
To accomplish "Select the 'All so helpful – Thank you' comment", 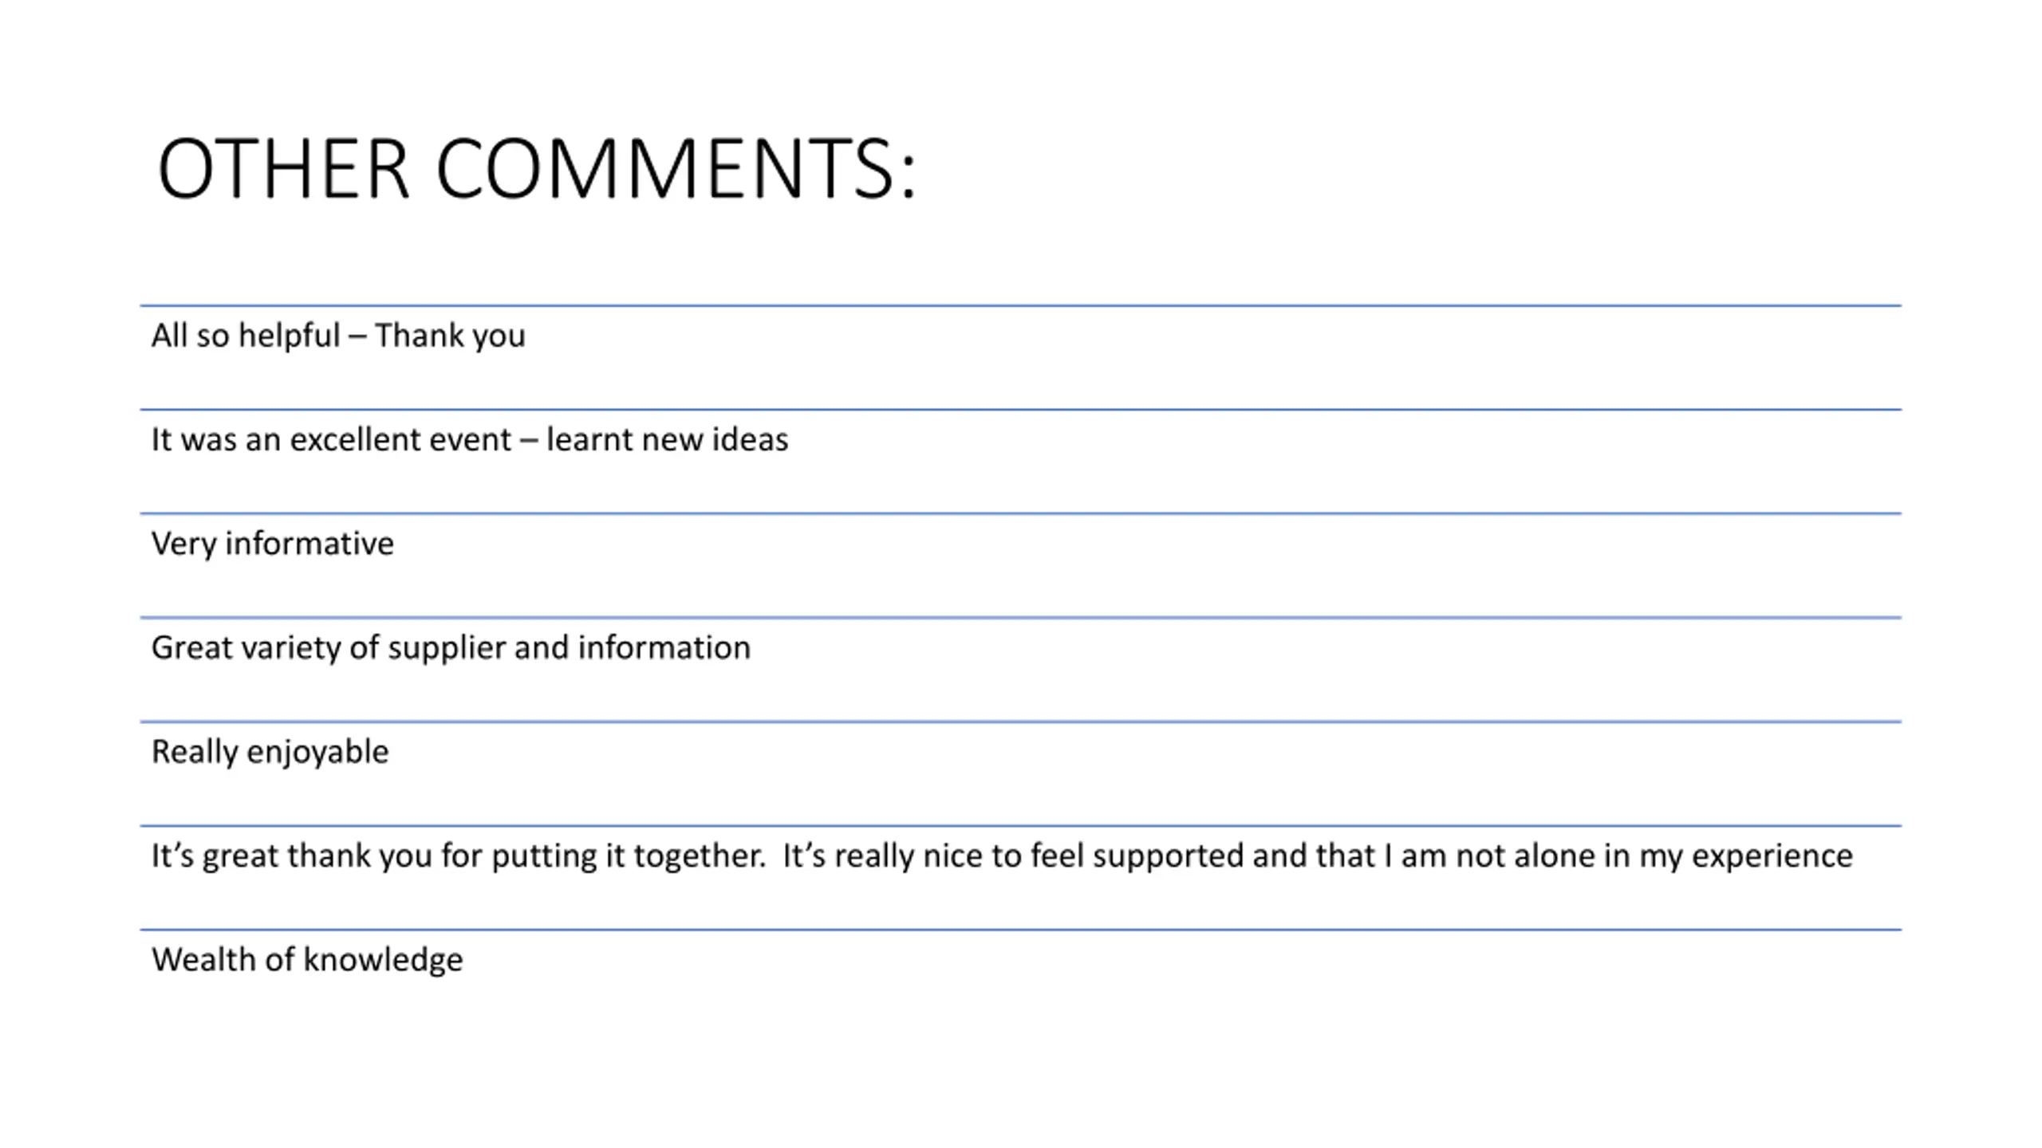I will pos(338,336).
